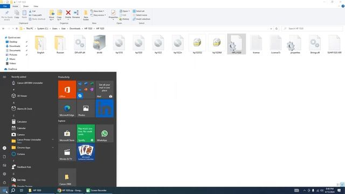Screen dimensions: 345x194
Task: Select the Russian folder
Action: (60, 44)
